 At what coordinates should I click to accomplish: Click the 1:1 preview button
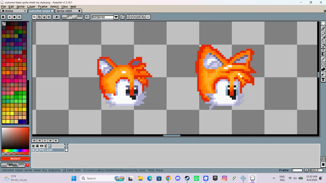(x=323, y=159)
